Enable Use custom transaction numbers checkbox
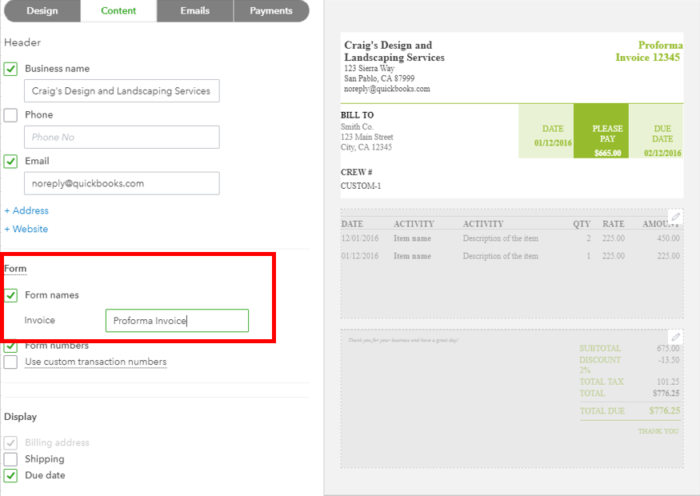Image resolution: width=700 pixels, height=496 pixels. click(10, 362)
